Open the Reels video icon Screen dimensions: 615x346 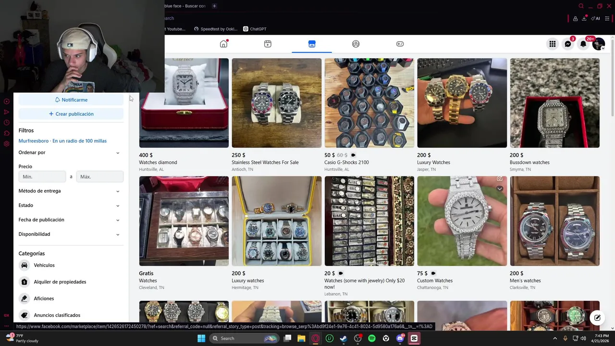tap(268, 44)
